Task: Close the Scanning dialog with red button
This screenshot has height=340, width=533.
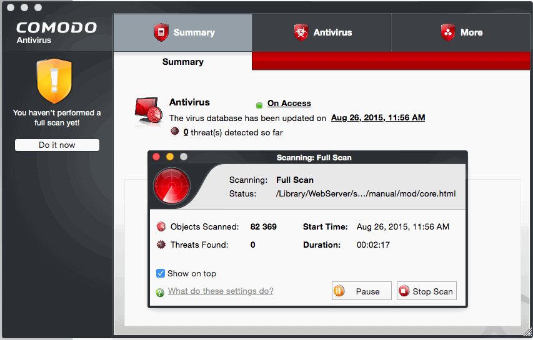Action: pyautogui.click(x=156, y=157)
